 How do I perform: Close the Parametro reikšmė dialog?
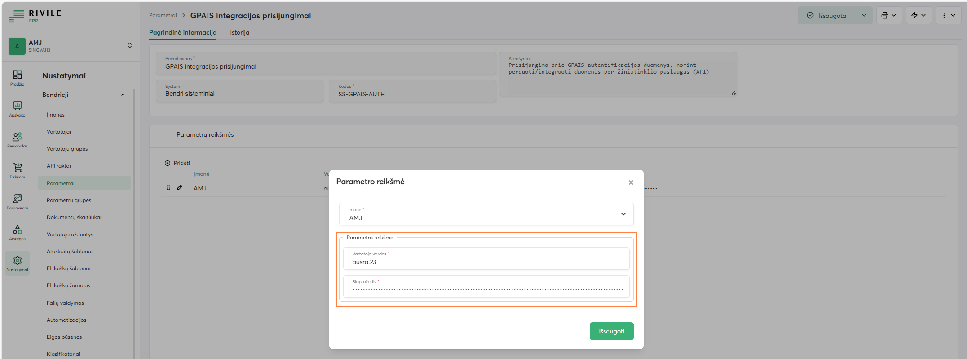[x=631, y=182]
